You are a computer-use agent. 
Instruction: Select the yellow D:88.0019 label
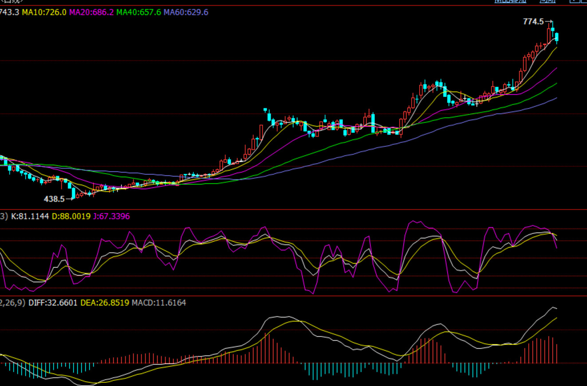[71, 216]
